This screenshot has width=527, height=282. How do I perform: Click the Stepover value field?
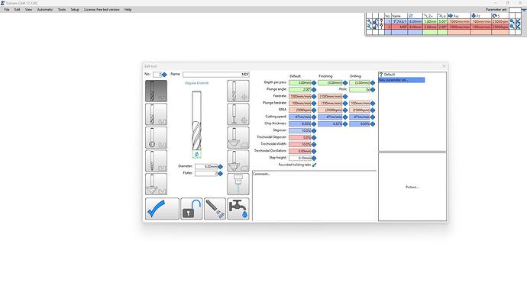(300, 130)
